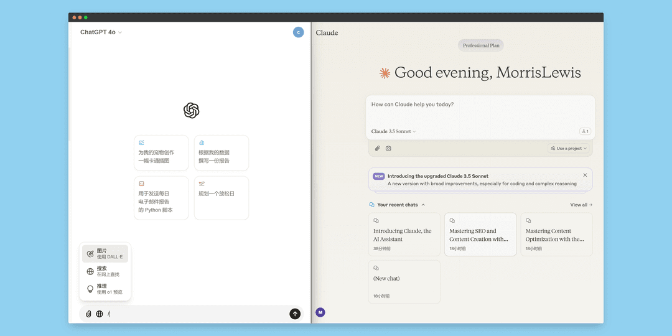Click the paperclip attach icon in Claude

[x=378, y=148]
